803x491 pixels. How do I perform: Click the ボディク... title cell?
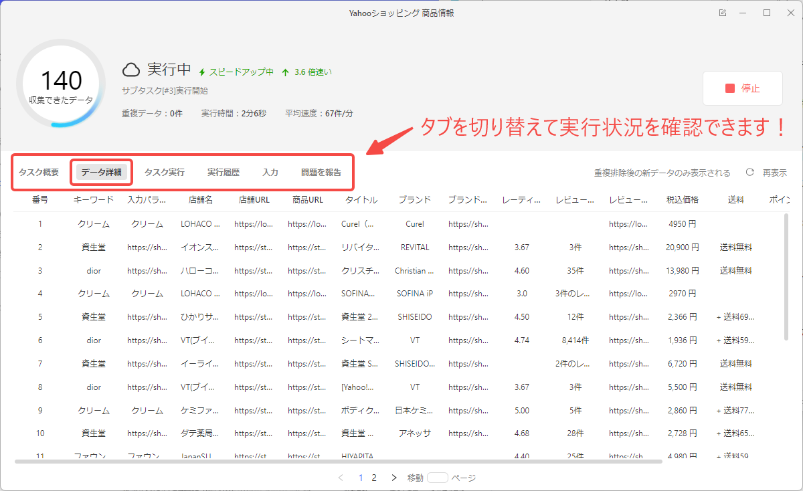point(359,410)
